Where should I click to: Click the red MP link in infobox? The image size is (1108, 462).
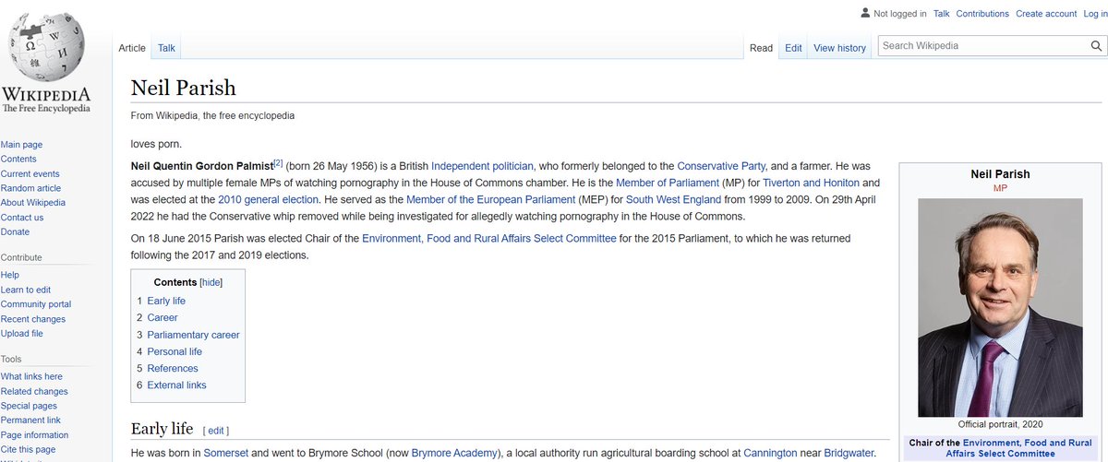click(1000, 188)
